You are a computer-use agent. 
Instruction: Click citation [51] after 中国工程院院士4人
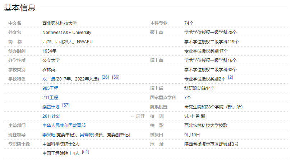[86, 152]
